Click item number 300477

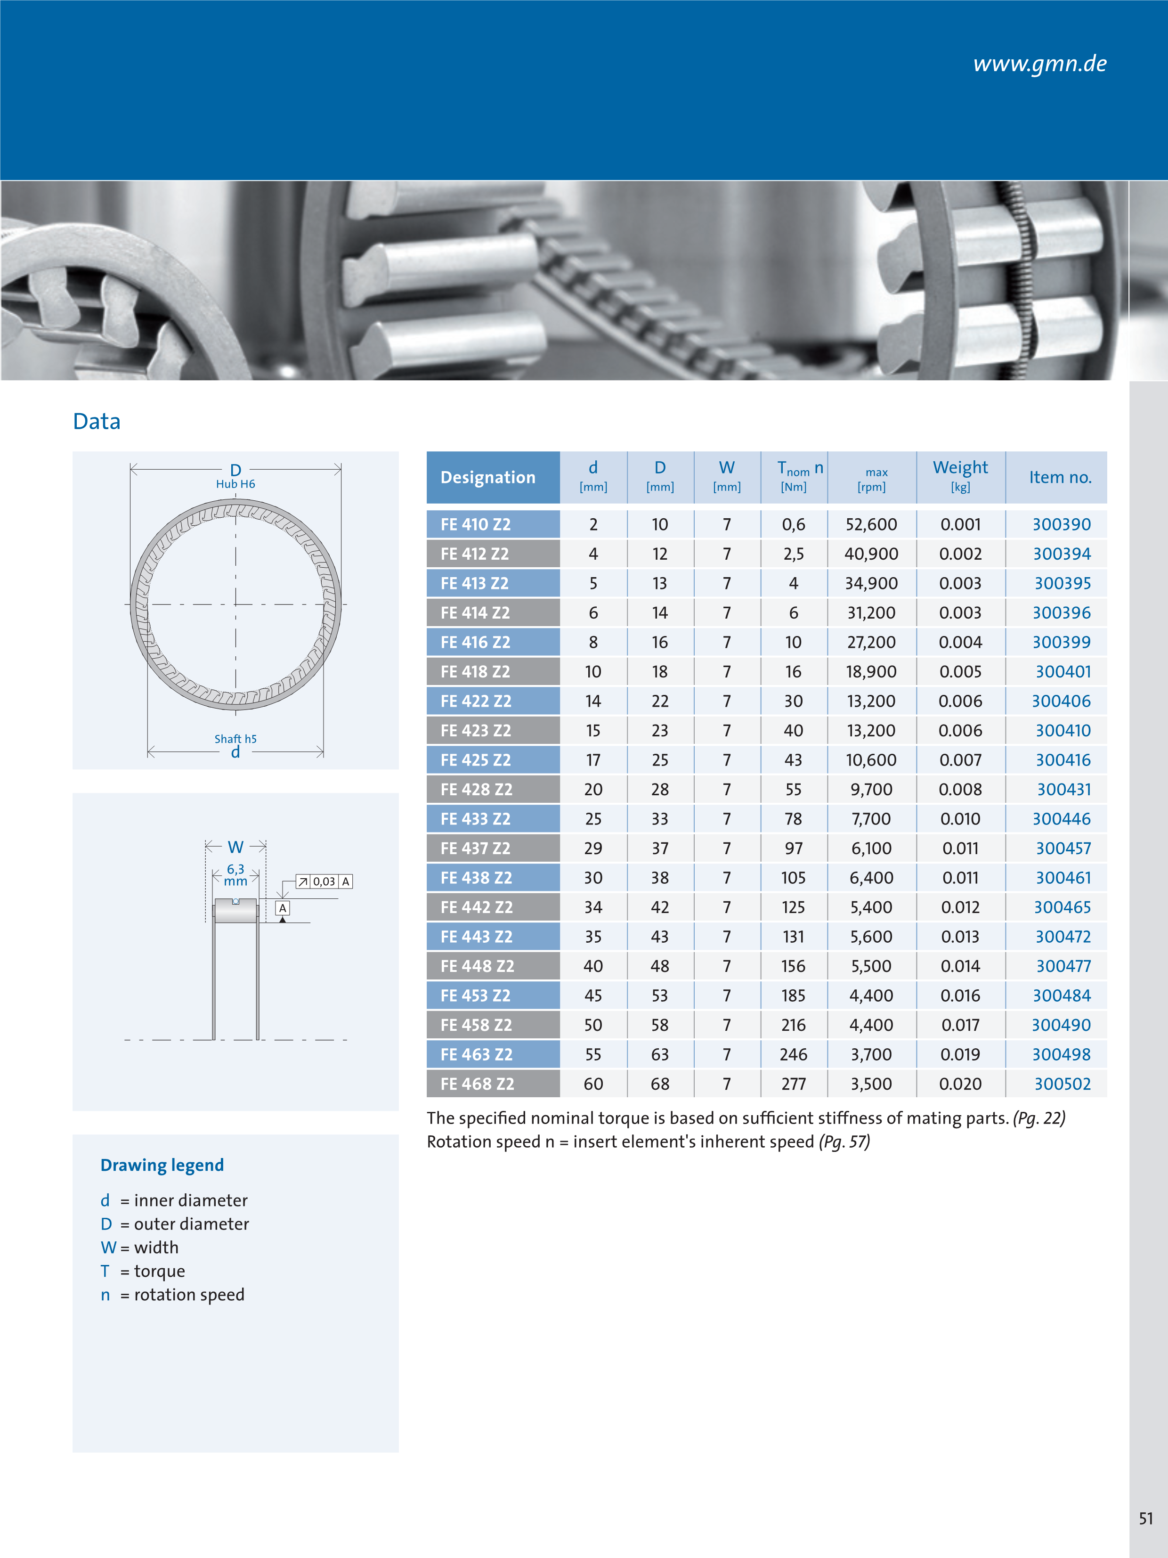1063,966
